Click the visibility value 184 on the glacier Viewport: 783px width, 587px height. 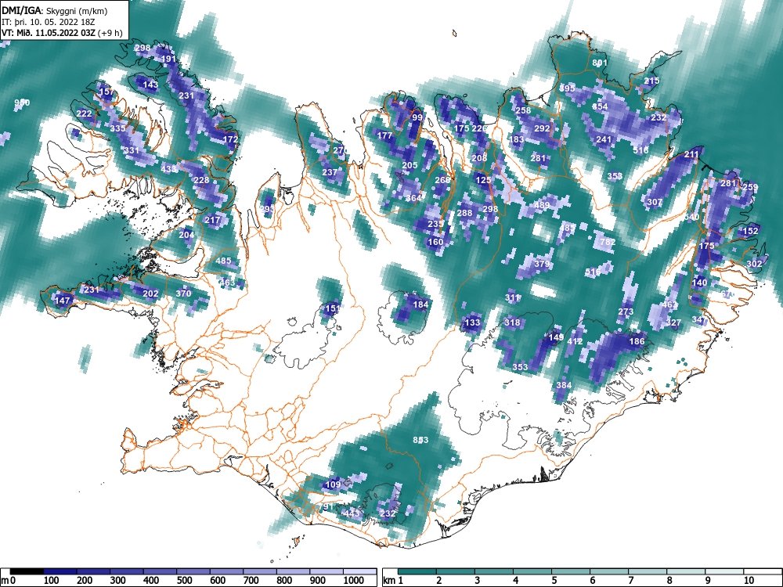point(421,304)
